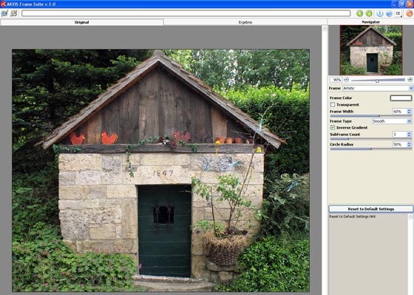The height and width of the screenshot is (295, 414).
Task: Close the AKVIS Frame Suite window
Action: (410, 4)
